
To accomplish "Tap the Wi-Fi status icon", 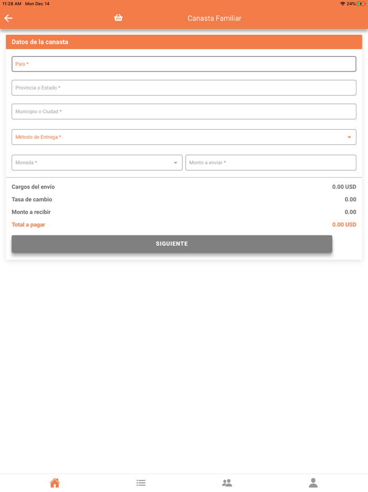I will click(343, 4).
